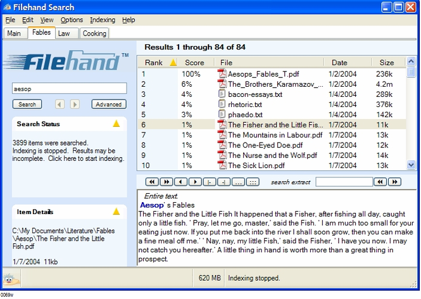Sort results by the Rank column header
Viewport: 421px width, 299px height.
click(154, 63)
